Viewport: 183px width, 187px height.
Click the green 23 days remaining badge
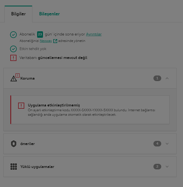coord(40,34)
